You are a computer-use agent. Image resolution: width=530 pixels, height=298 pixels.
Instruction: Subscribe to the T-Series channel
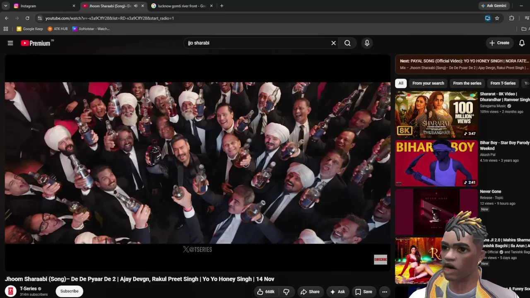click(x=69, y=291)
